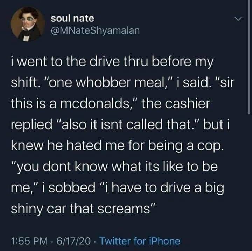
Task: Click the word "mcdonalds" in the tweet
Action: coord(87,104)
